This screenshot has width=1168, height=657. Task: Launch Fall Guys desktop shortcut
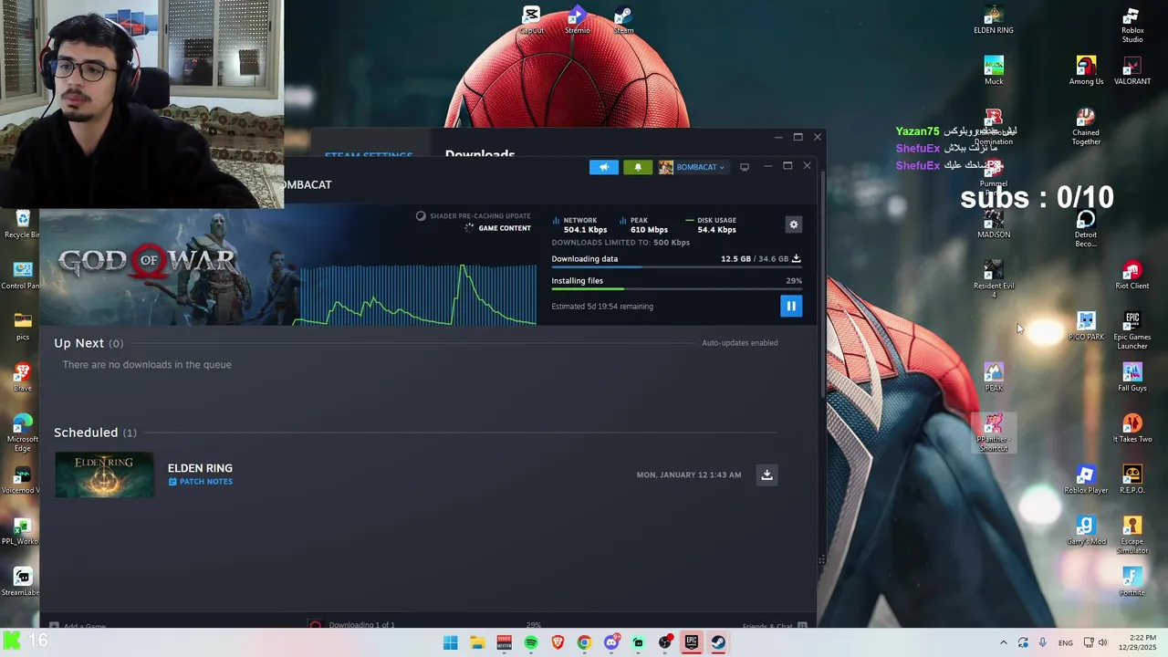click(1132, 378)
